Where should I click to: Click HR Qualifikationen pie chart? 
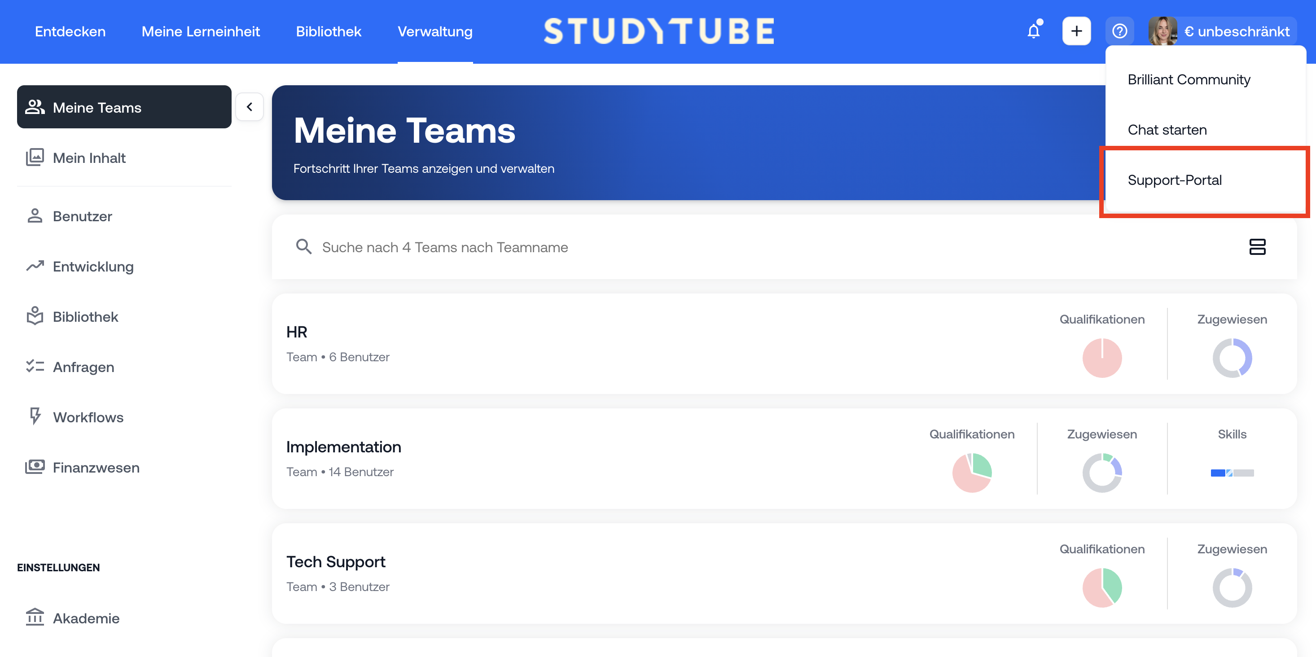(x=1102, y=358)
